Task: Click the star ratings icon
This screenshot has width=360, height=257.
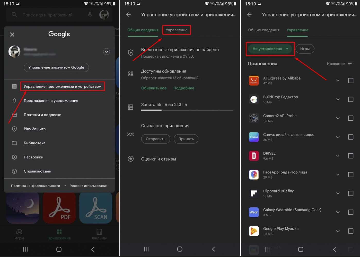Action: (x=131, y=159)
